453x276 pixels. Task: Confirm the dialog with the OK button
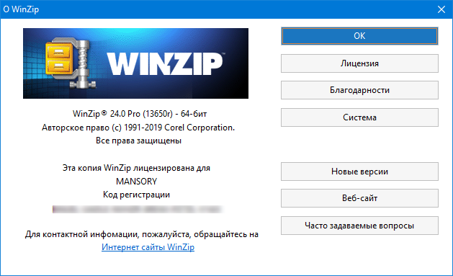(359, 36)
